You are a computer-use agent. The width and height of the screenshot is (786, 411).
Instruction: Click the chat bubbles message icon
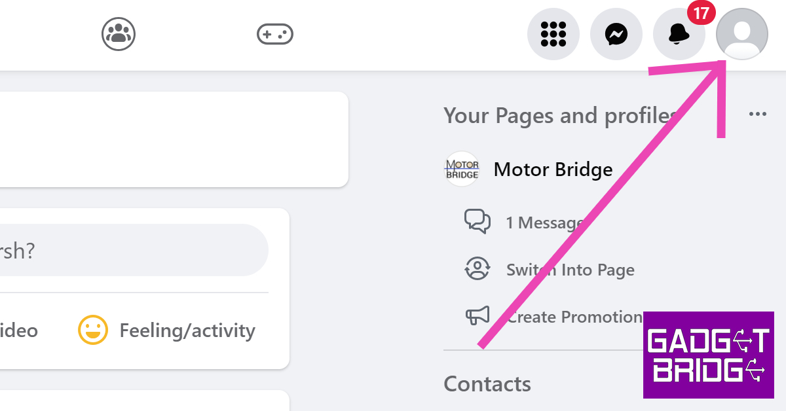477,222
